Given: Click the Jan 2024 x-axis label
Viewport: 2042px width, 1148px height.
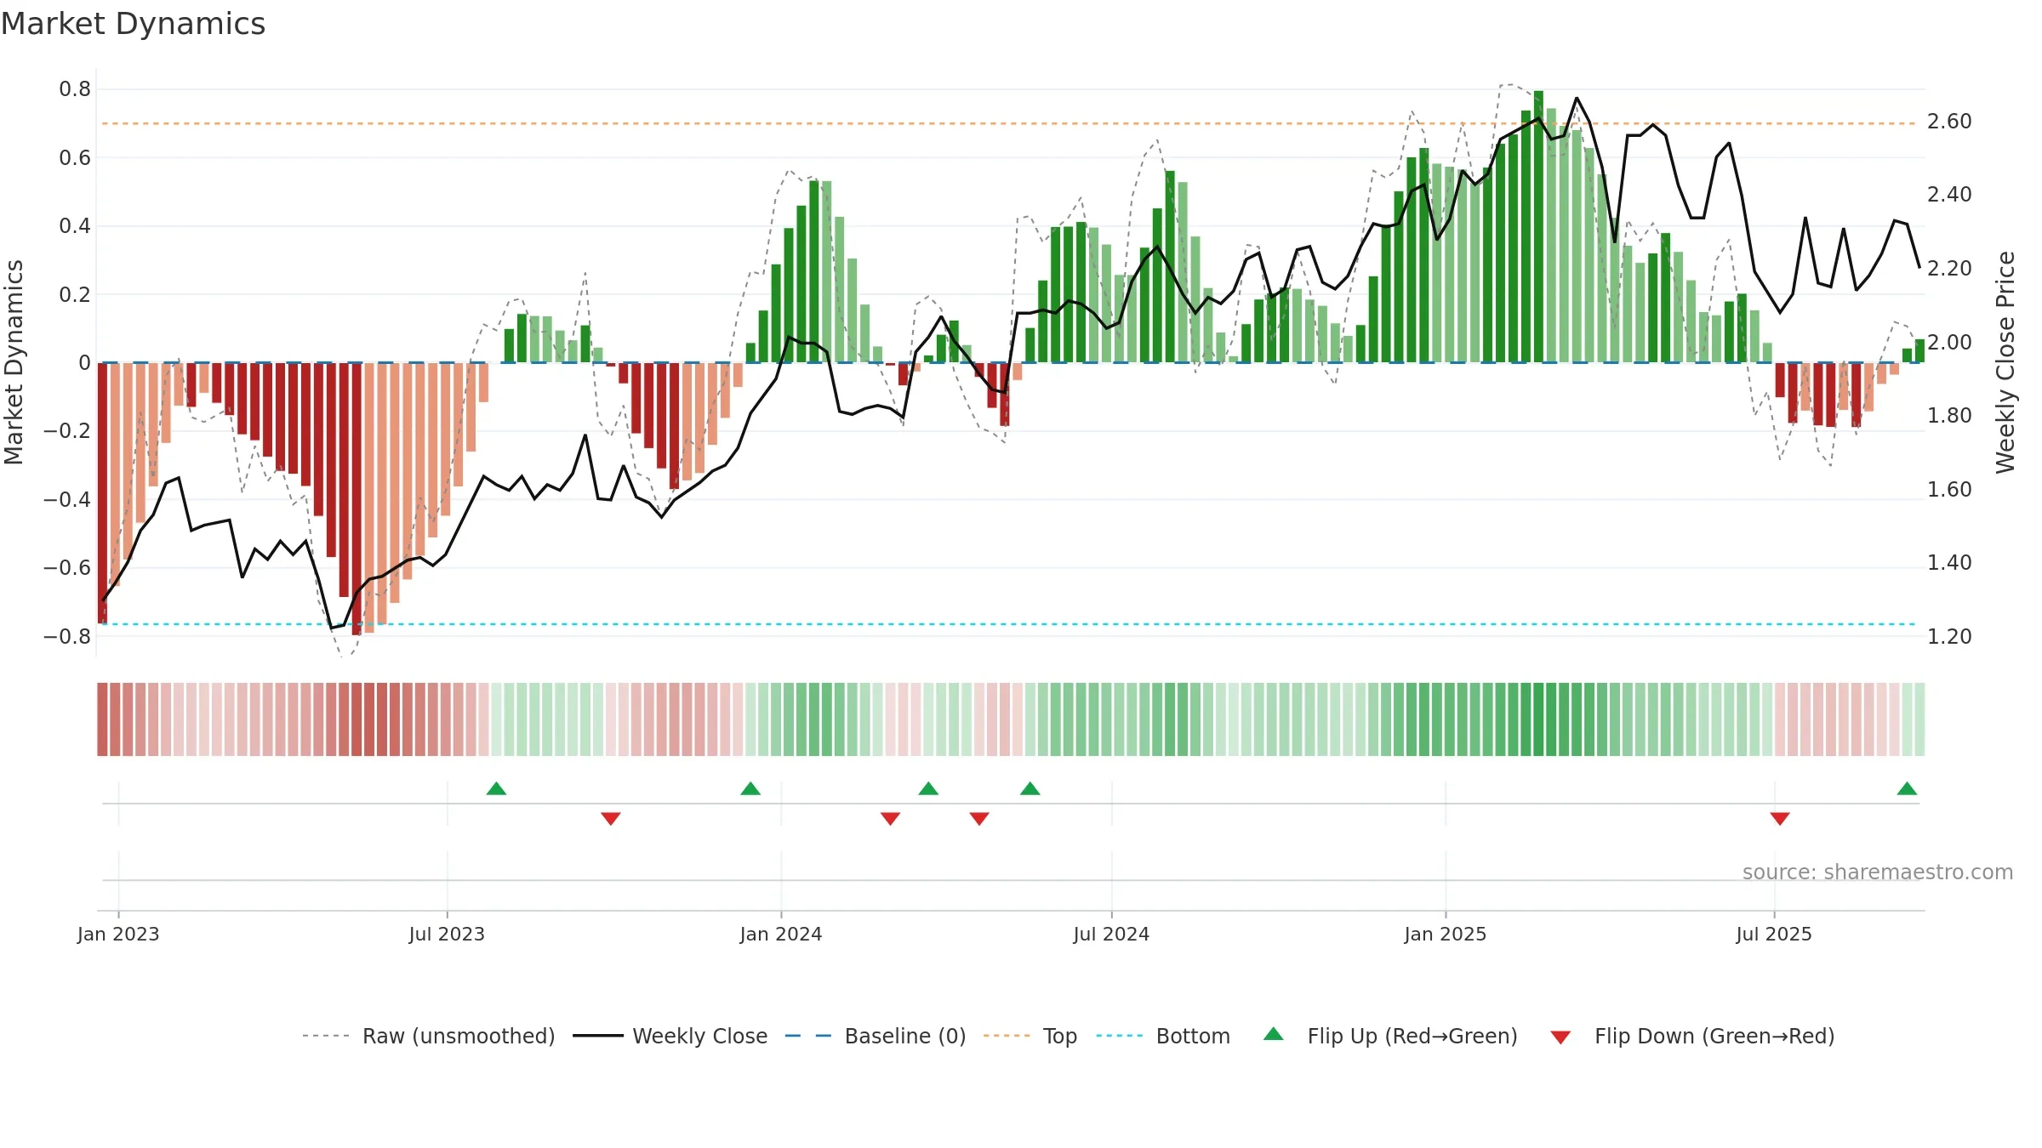Looking at the screenshot, I should (x=781, y=934).
